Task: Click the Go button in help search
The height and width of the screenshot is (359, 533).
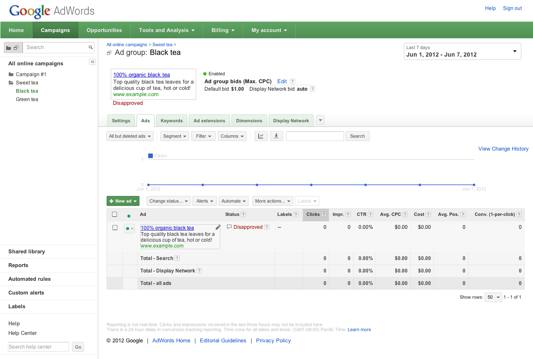Action: [78, 347]
